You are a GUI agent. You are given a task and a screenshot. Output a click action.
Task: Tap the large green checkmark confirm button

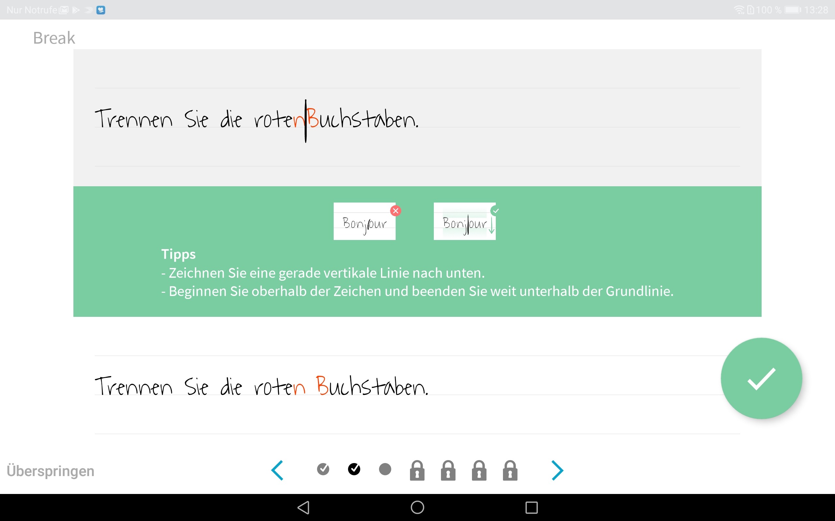pyautogui.click(x=761, y=378)
